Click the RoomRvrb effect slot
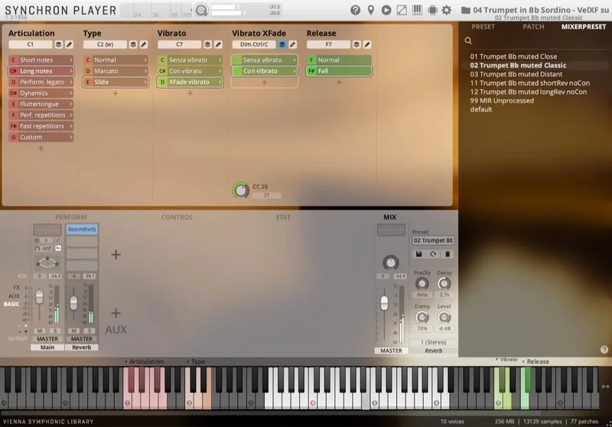Image resolution: width=612 pixels, height=427 pixels. tap(82, 230)
